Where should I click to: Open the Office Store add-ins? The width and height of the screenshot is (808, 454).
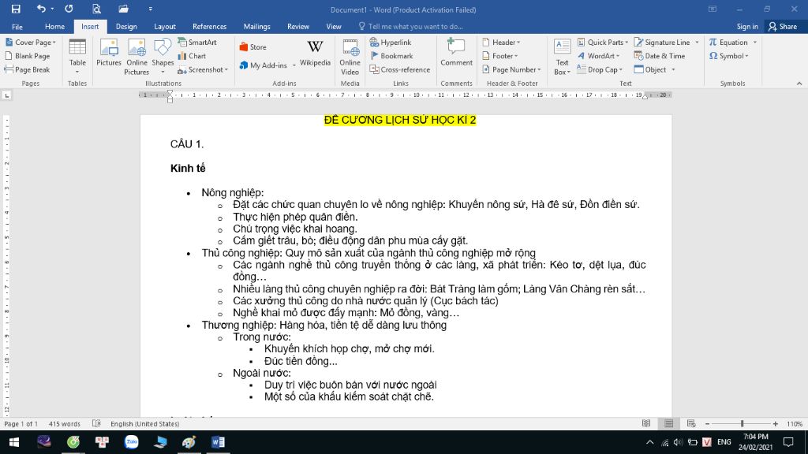pyautogui.click(x=253, y=47)
